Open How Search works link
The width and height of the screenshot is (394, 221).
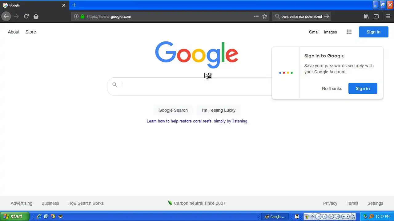tap(86, 203)
